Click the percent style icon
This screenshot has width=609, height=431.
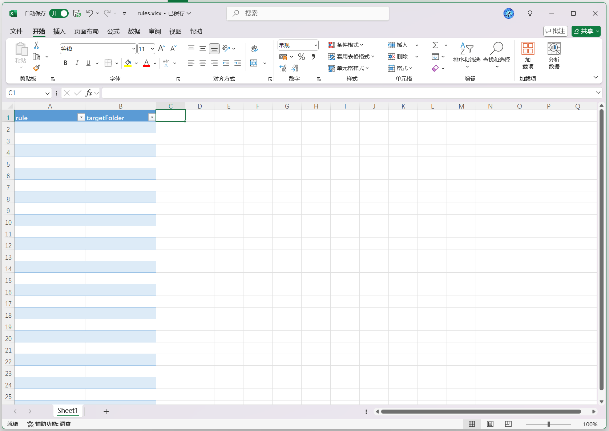point(301,57)
